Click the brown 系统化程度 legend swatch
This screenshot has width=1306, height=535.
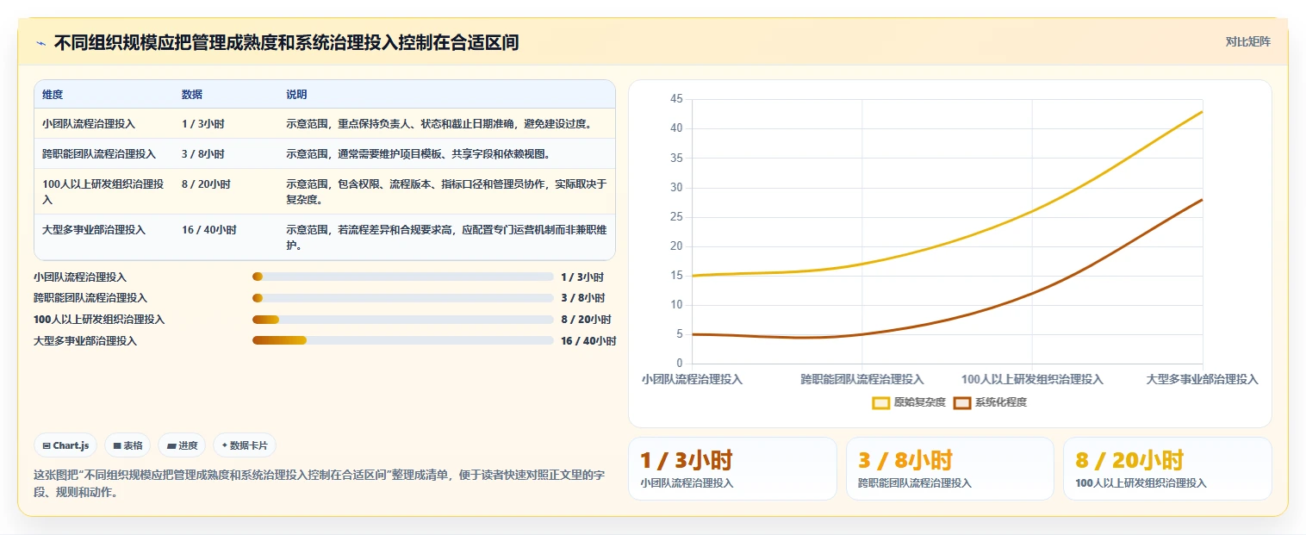click(961, 402)
